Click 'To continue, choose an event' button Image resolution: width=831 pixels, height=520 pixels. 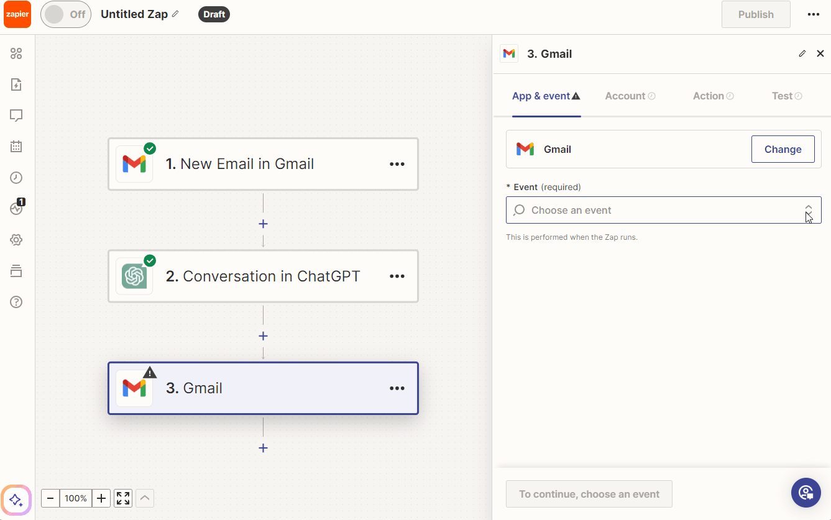tap(589, 494)
